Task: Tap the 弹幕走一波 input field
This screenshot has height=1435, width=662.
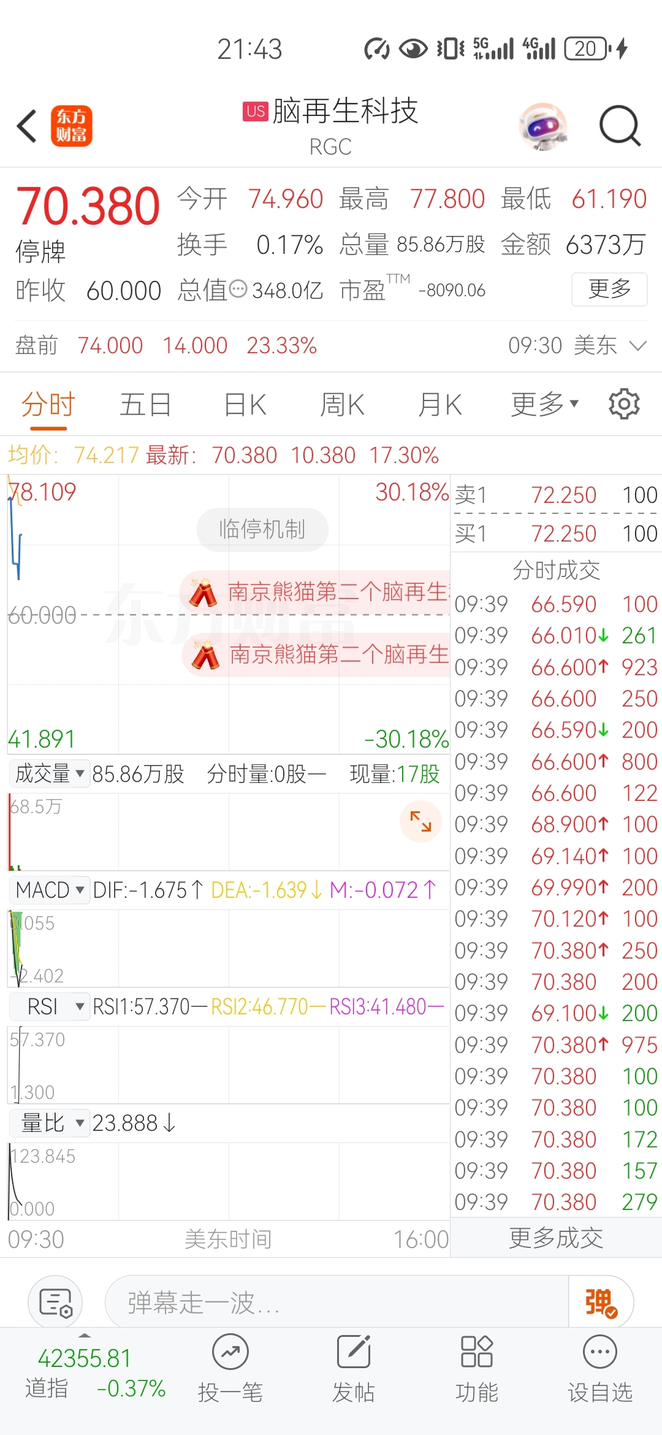Action: tap(337, 1303)
